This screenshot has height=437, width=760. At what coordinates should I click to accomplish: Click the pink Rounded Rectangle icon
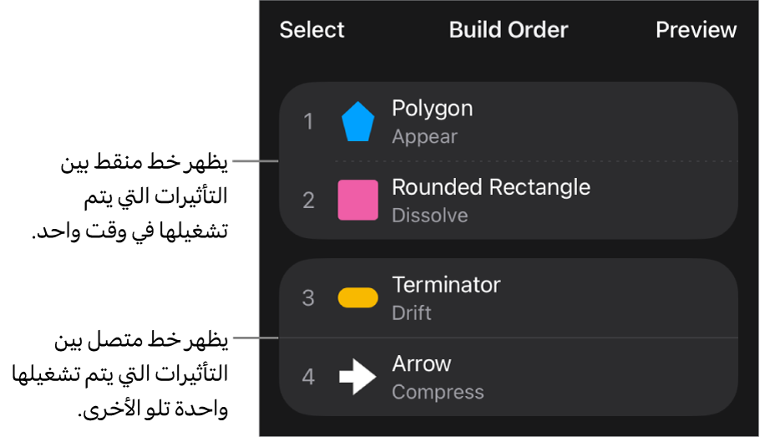[357, 201]
